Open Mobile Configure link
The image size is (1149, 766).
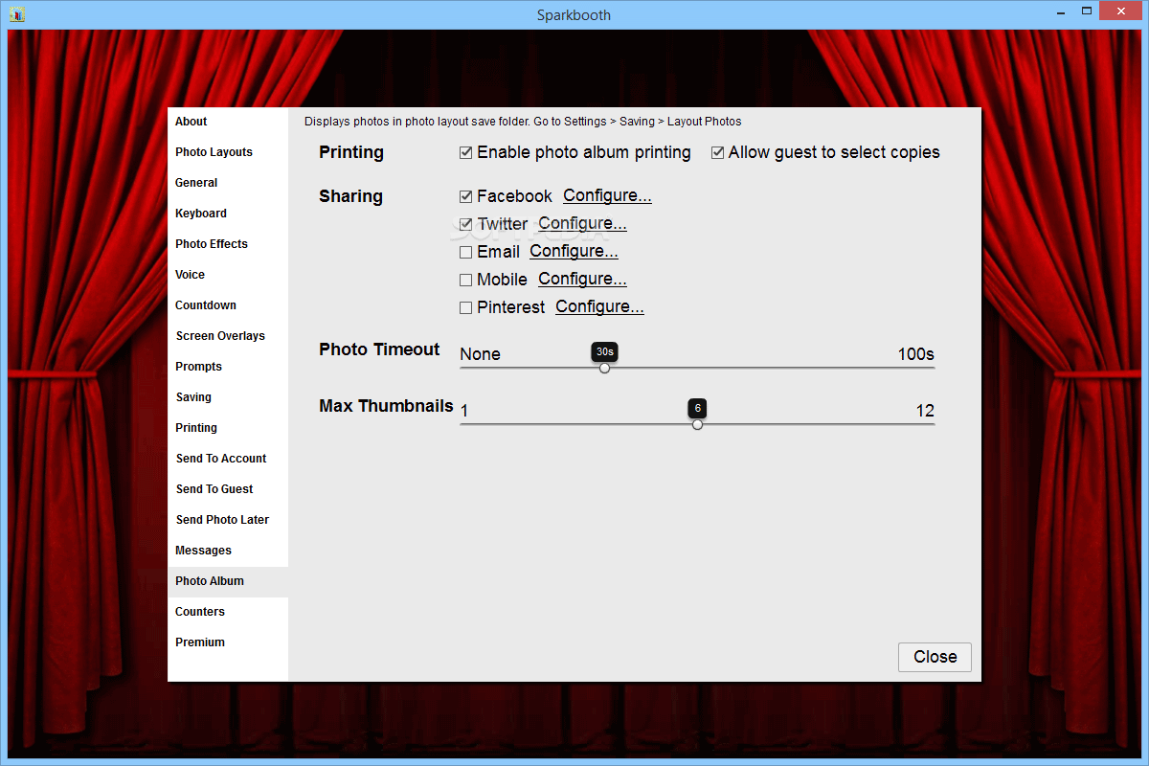(x=582, y=279)
